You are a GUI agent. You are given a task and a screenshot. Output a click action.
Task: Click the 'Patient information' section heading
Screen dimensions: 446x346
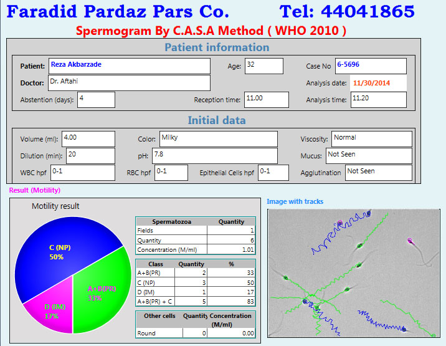(x=217, y=47)
